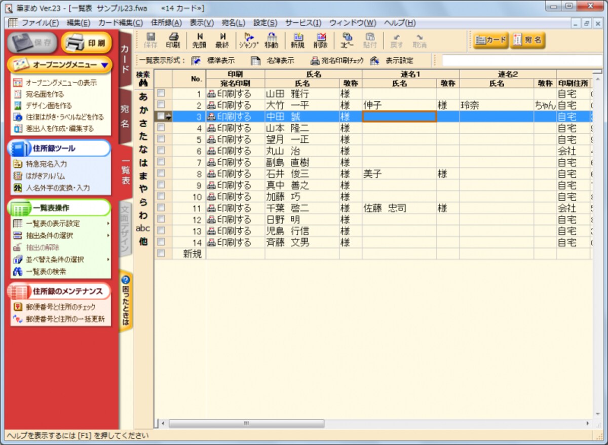The width and height of the screenshot is (608, 445).
Task: Open 宛名印刷チェック
Action: pos(337,61)
